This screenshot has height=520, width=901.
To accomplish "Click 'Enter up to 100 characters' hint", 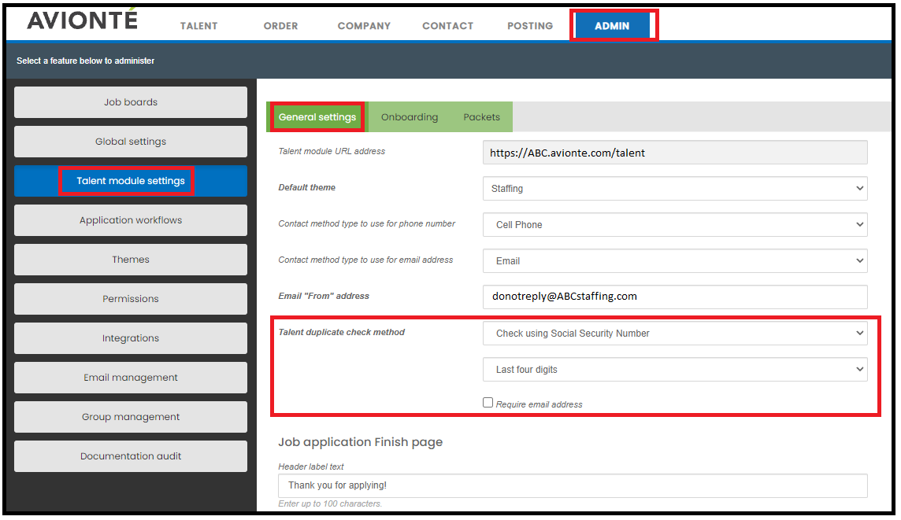I will click(x=330, y=503).
